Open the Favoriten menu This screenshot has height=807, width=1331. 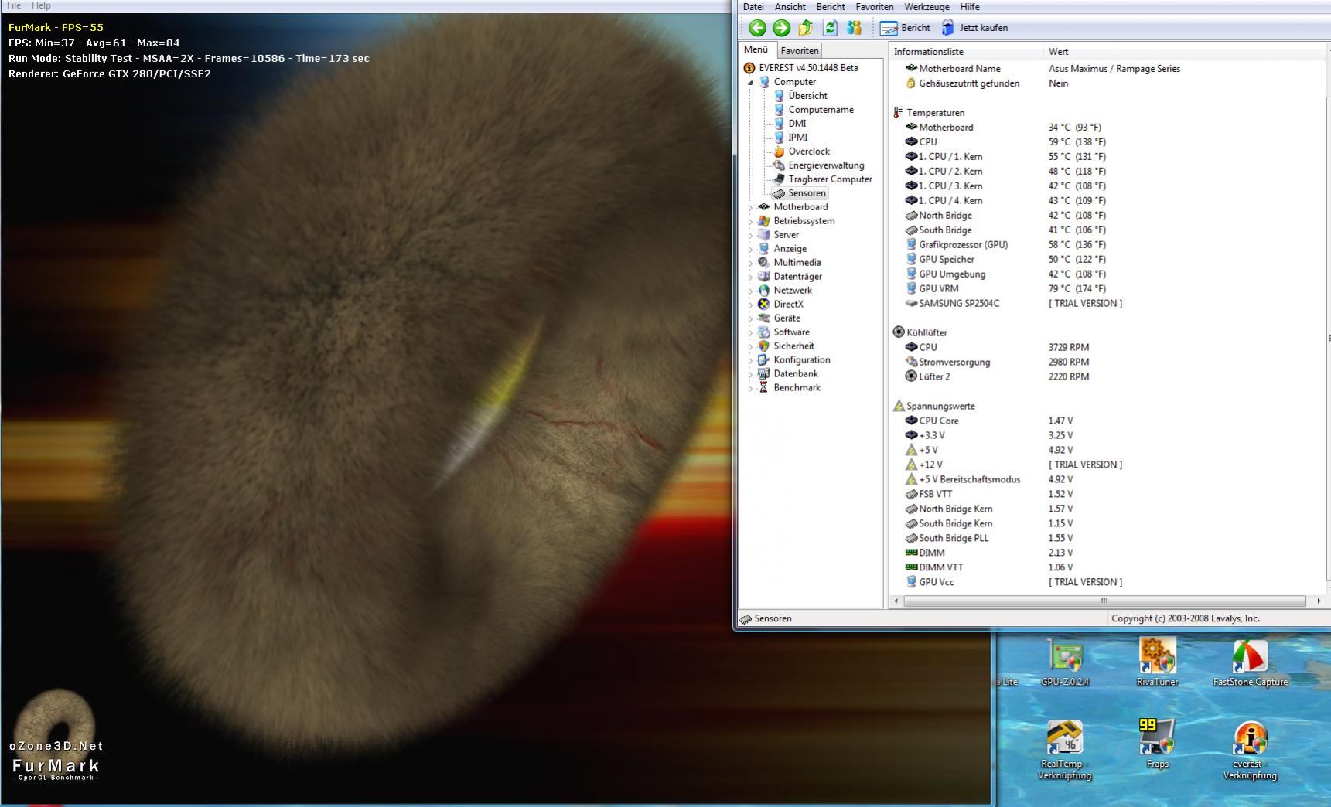pyautogui.click(x=874, y=7)
